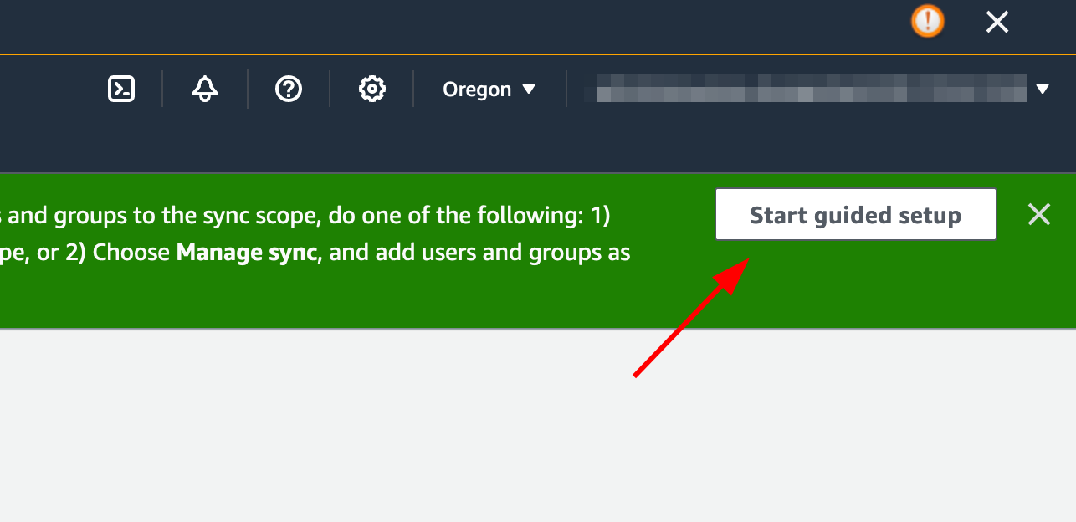Screen dimensions: 1076x522
Task: Click the bold Manage sync text
Action: click(247, 253)
